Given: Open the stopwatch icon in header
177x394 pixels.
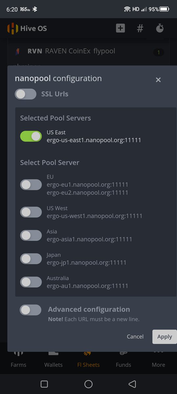Looking at the screenshot, I should click(x=160, y=28).
